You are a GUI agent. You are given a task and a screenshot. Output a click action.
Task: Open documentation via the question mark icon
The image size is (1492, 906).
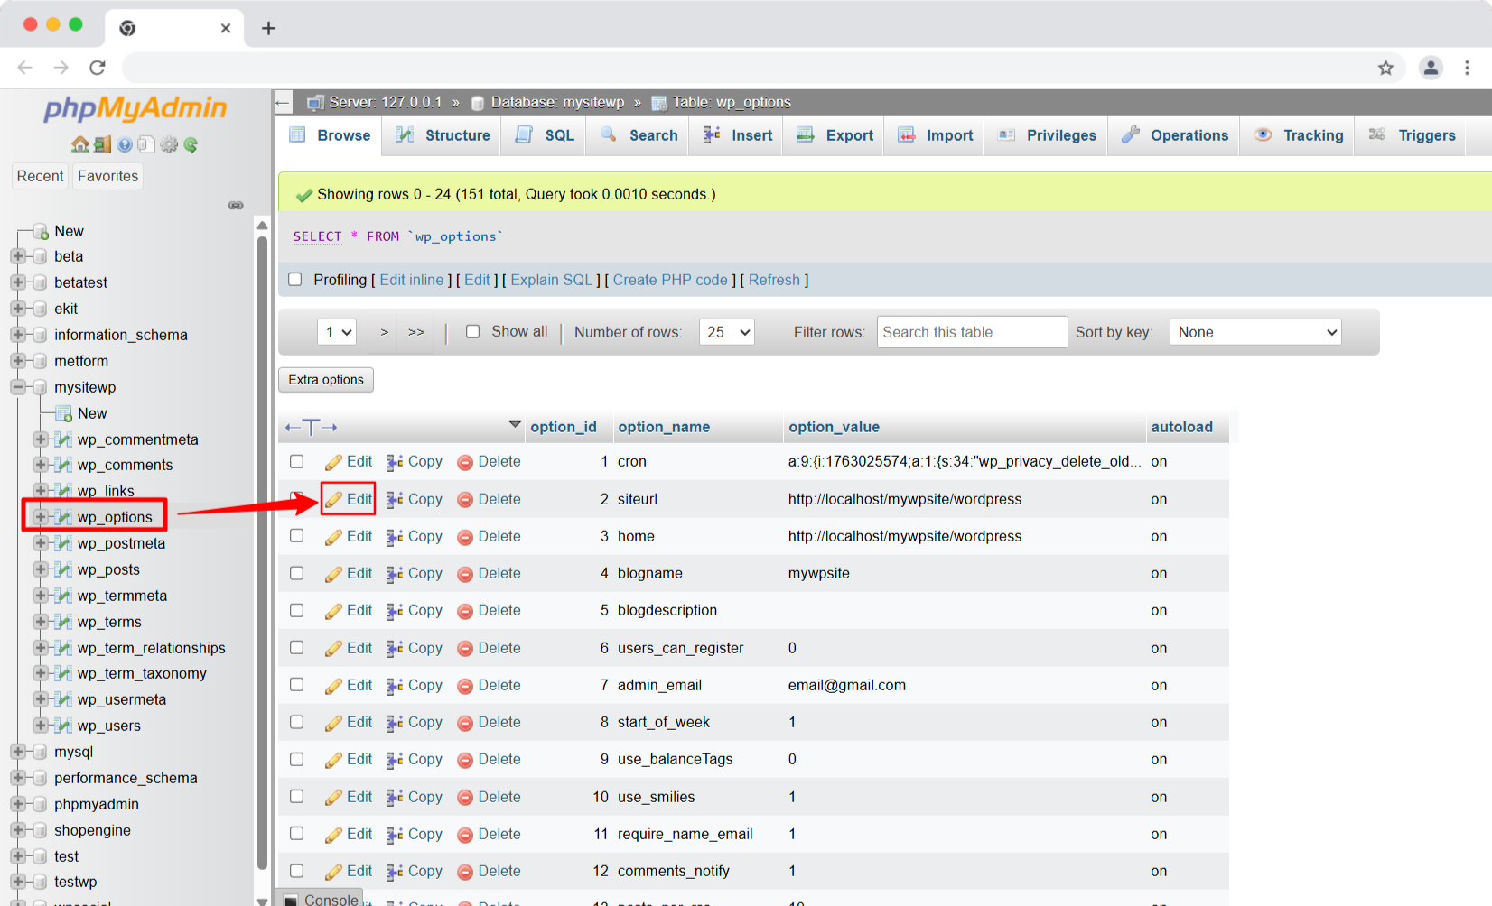pyautogui.click(x=125, y=144)
